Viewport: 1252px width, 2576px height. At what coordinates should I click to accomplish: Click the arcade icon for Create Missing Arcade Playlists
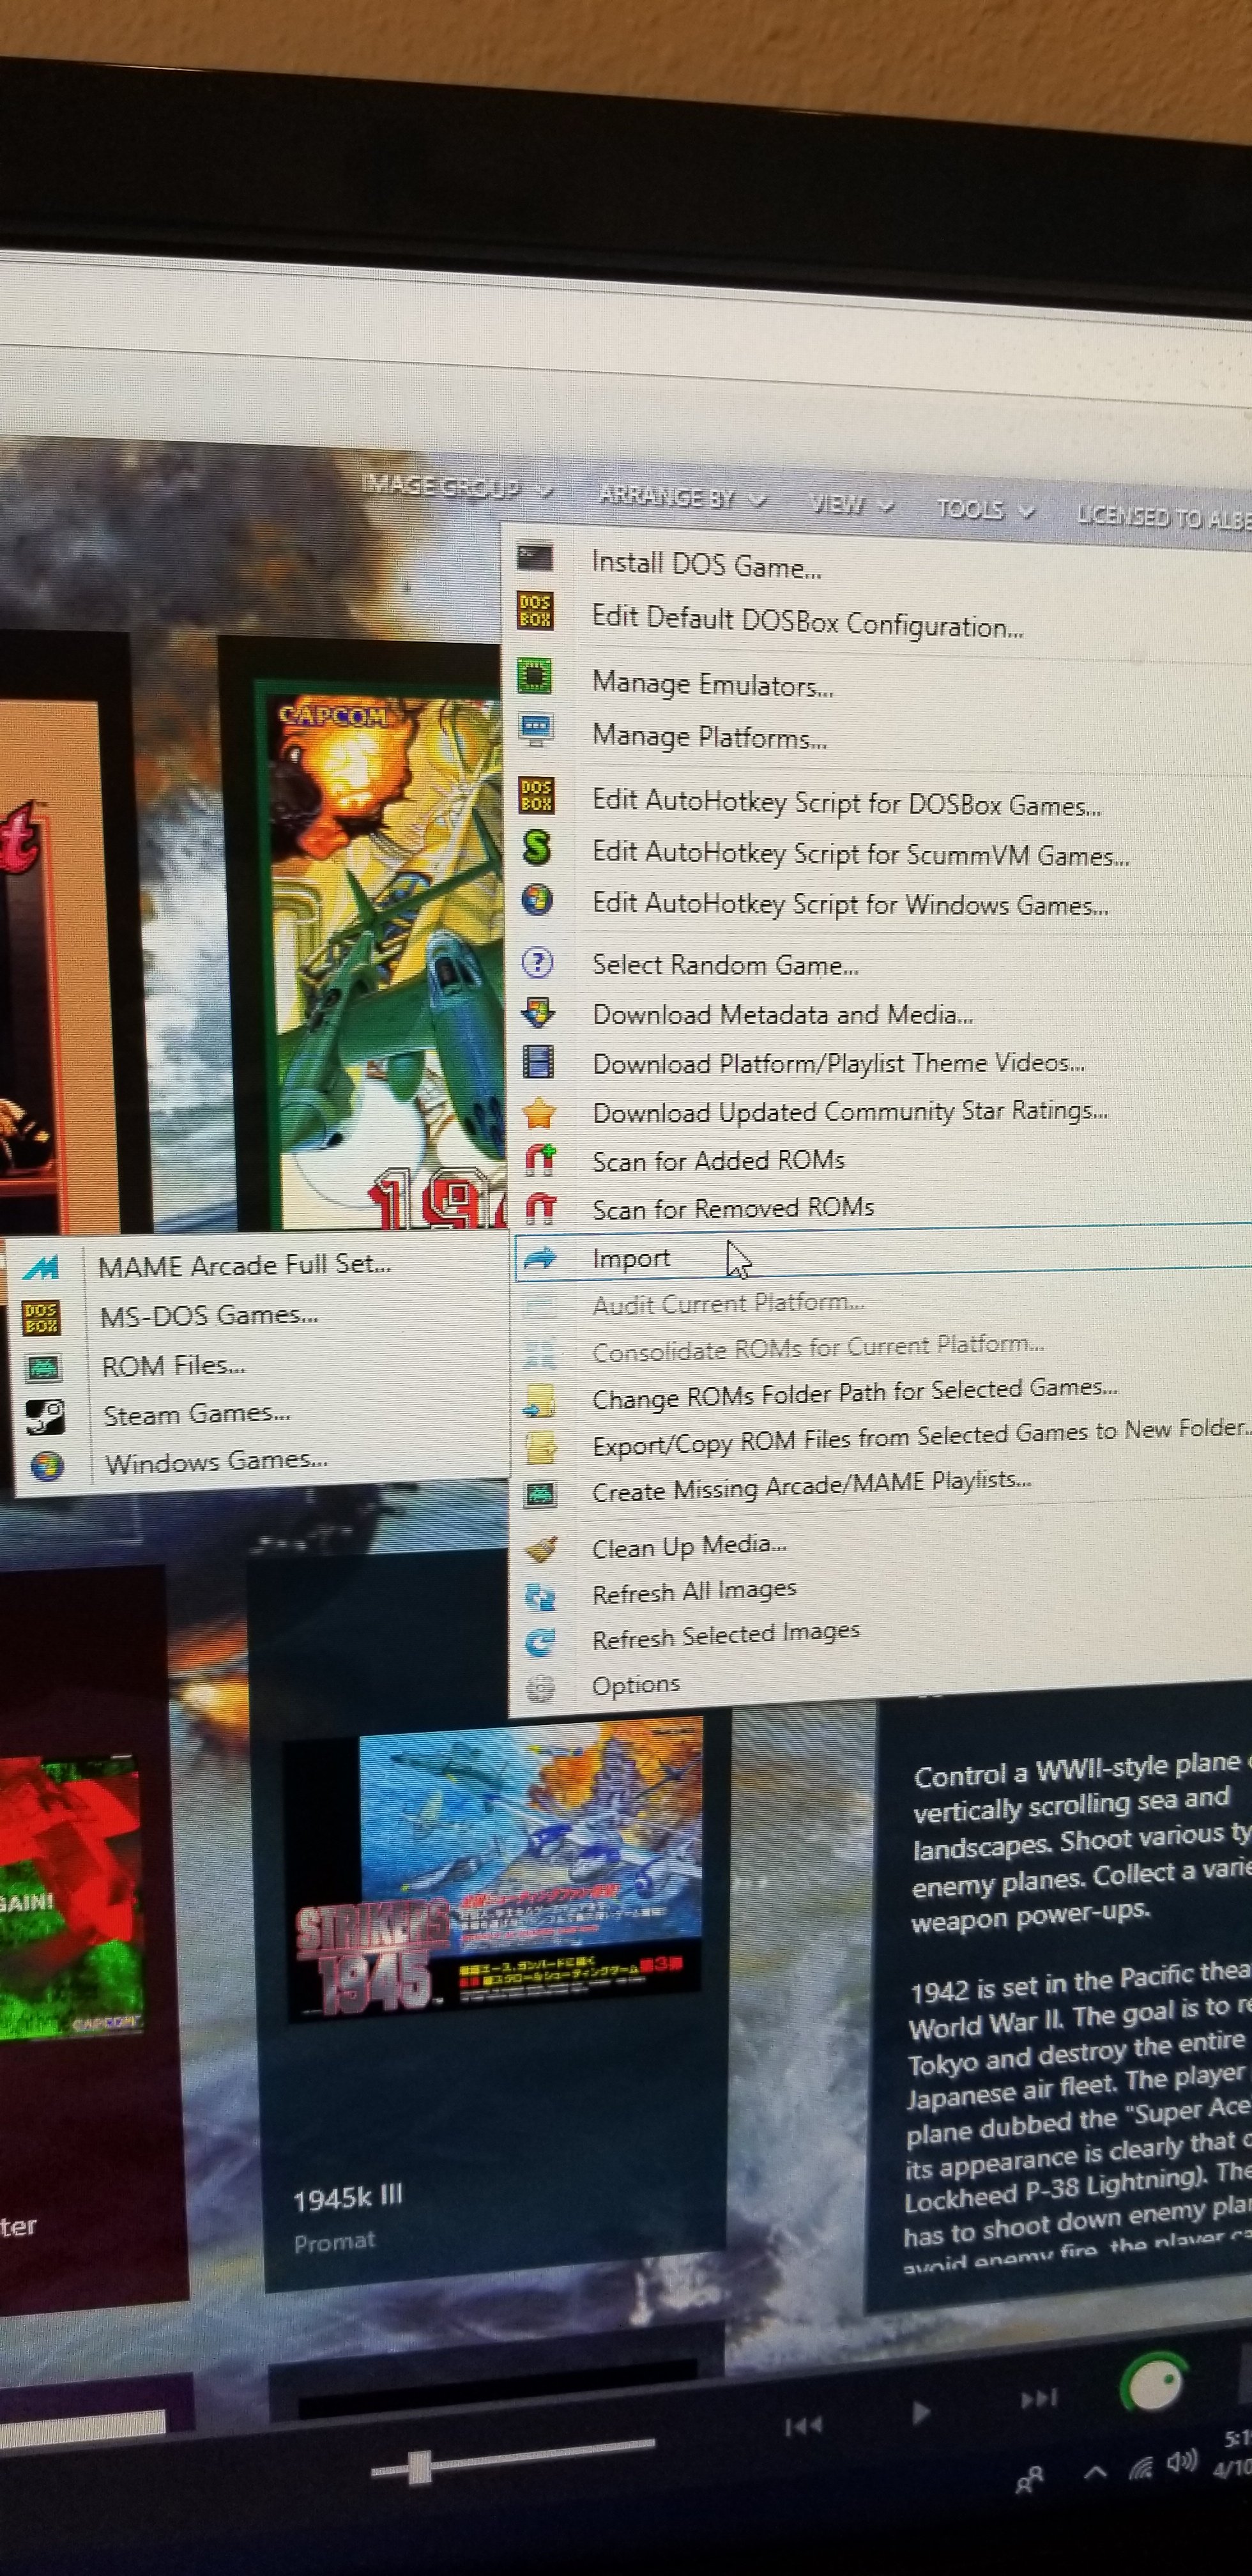tap(540, 1495)
